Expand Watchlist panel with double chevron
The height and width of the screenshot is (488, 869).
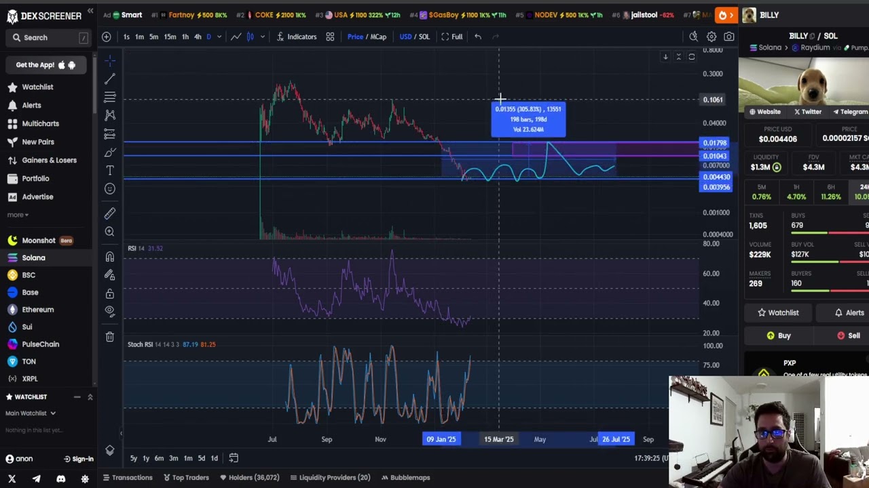pyautogui.click(x=90, y=396)
